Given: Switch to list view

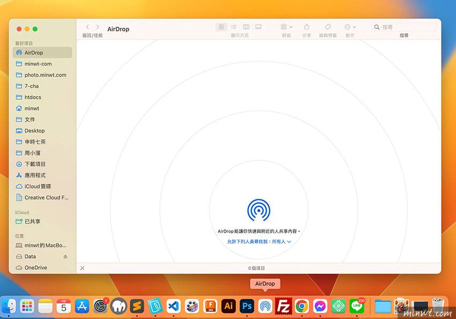Looking at the screenshot, I should pyautogui.click(x=234, y=27).
